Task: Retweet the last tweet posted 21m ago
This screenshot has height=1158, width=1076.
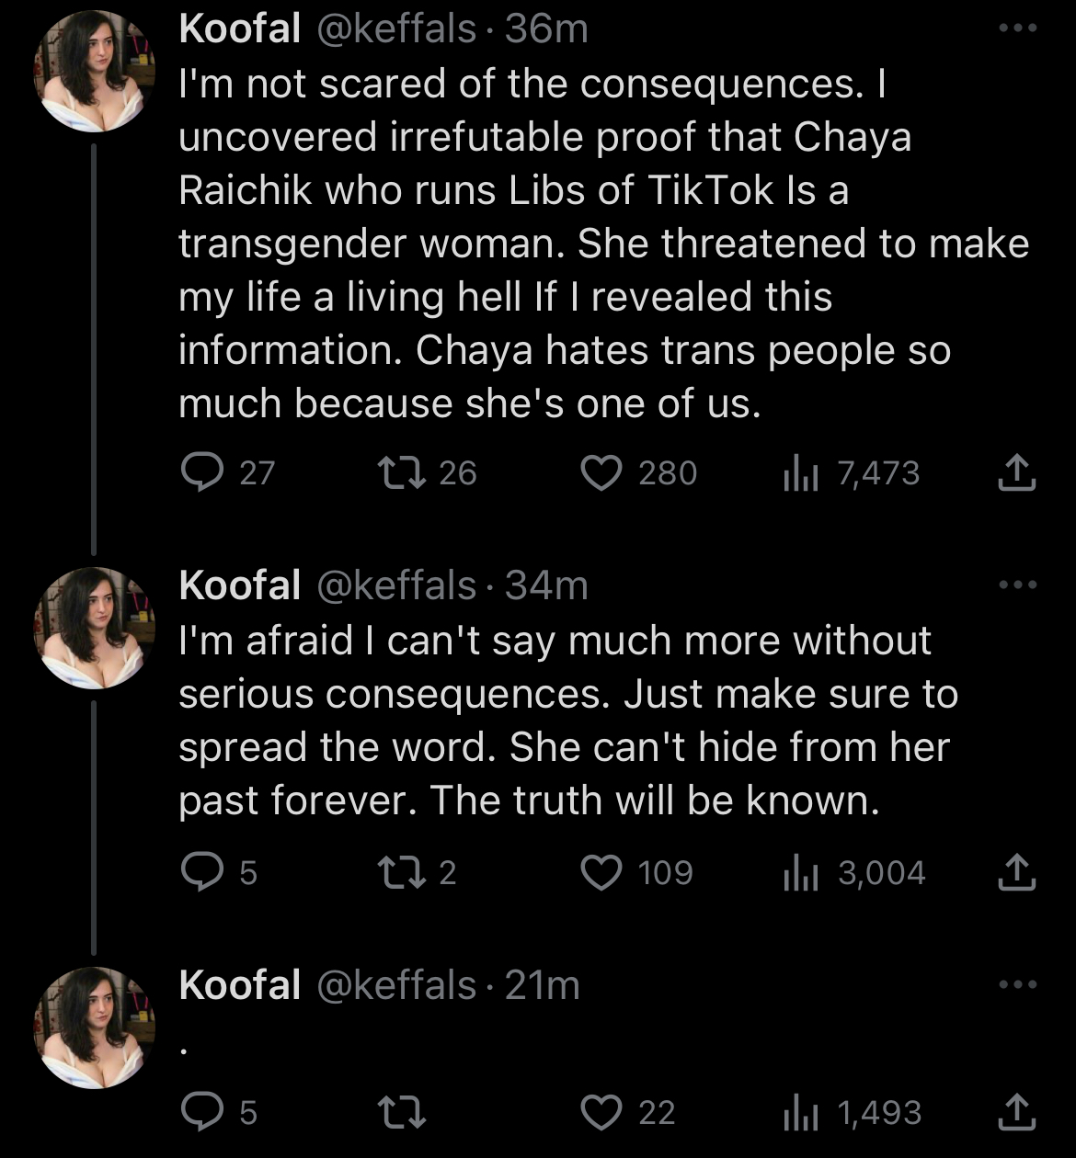Action: [401, 1112]
